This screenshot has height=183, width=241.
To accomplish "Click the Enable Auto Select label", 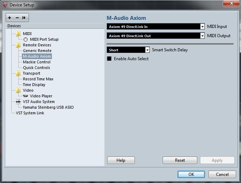I will click(131, 59).
